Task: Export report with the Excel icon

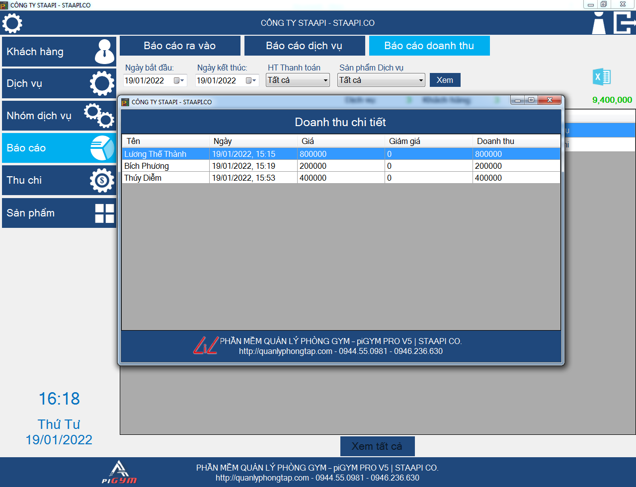Action: 602,77
